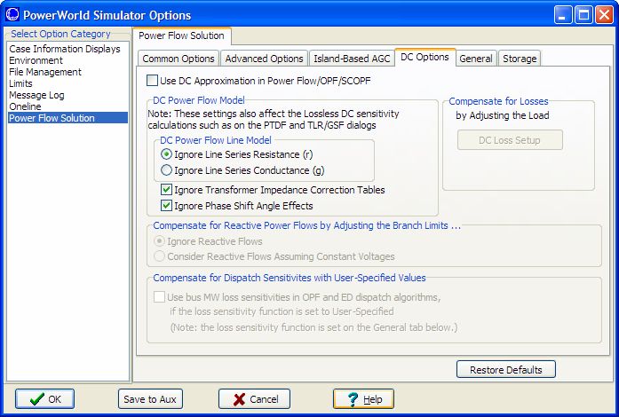The height and width of the screenshot is (417, 619).
Task: Click the Restore Defaults button
Action: (x=505, y=370)
